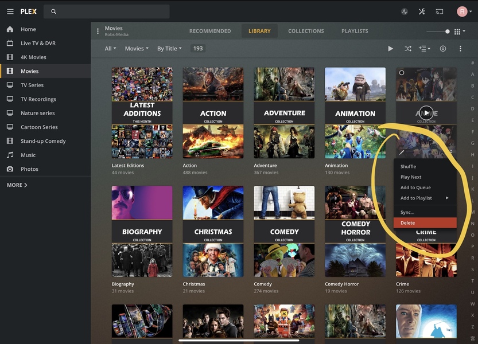
Task: Open Christmas collection poster
Action: (x=213, y=231)
